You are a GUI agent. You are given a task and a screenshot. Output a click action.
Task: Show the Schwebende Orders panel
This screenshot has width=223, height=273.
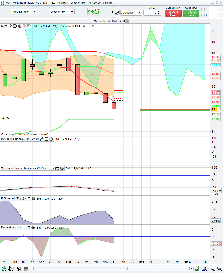127,21
